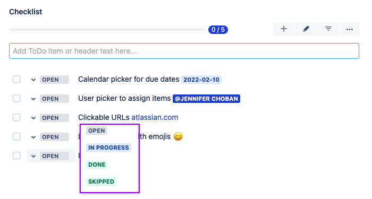The width and height of the screenshot is (372, 199).
Task: Tick the User picker to assign items checkbox
Action: pyautogui.click(x=16, y=98)
